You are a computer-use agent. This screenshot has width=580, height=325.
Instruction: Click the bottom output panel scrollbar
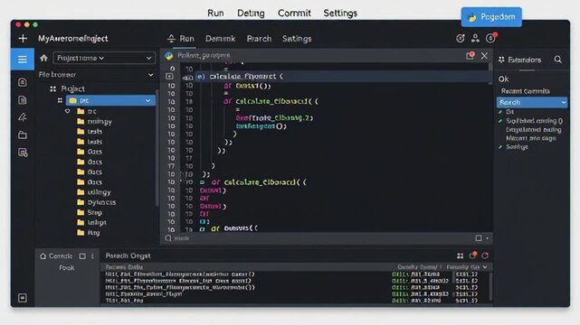tap(490, 286)
